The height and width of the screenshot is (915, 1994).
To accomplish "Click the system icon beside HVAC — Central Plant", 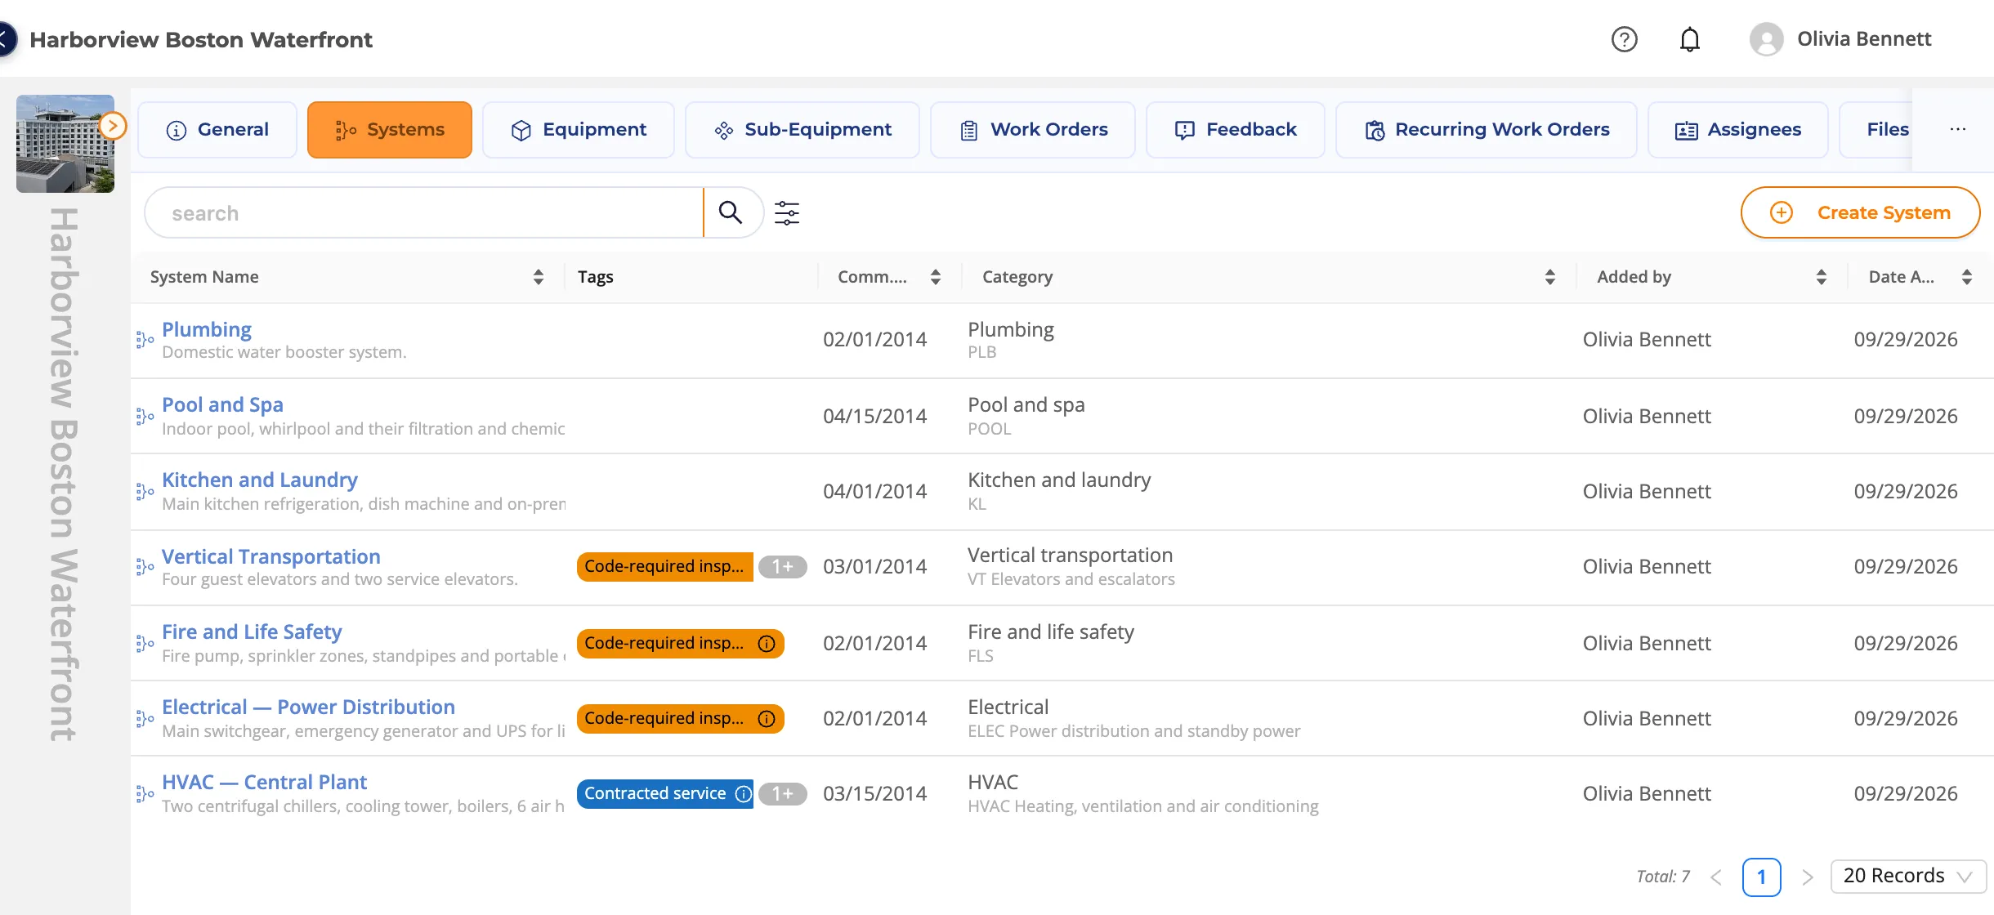I will (x=145, y=794).
